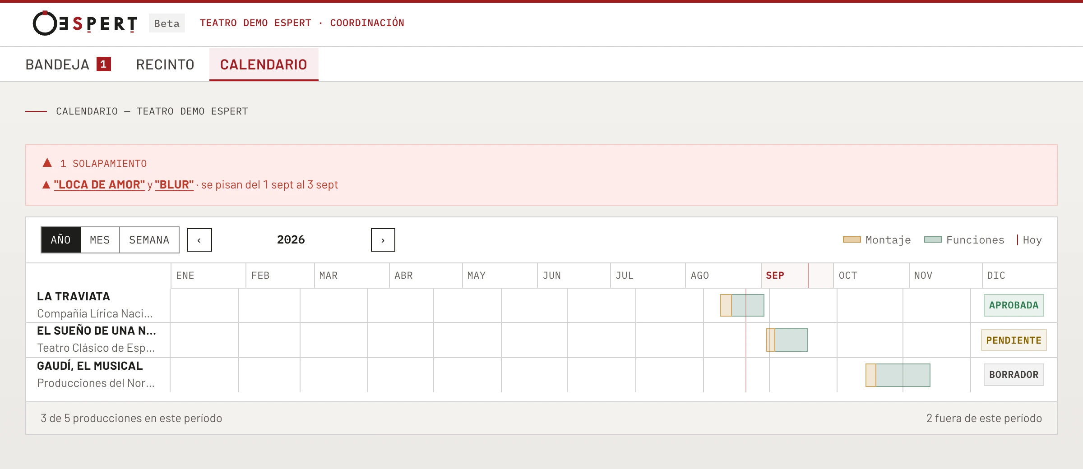Switch calendar to Semana view

coord(149,240)
